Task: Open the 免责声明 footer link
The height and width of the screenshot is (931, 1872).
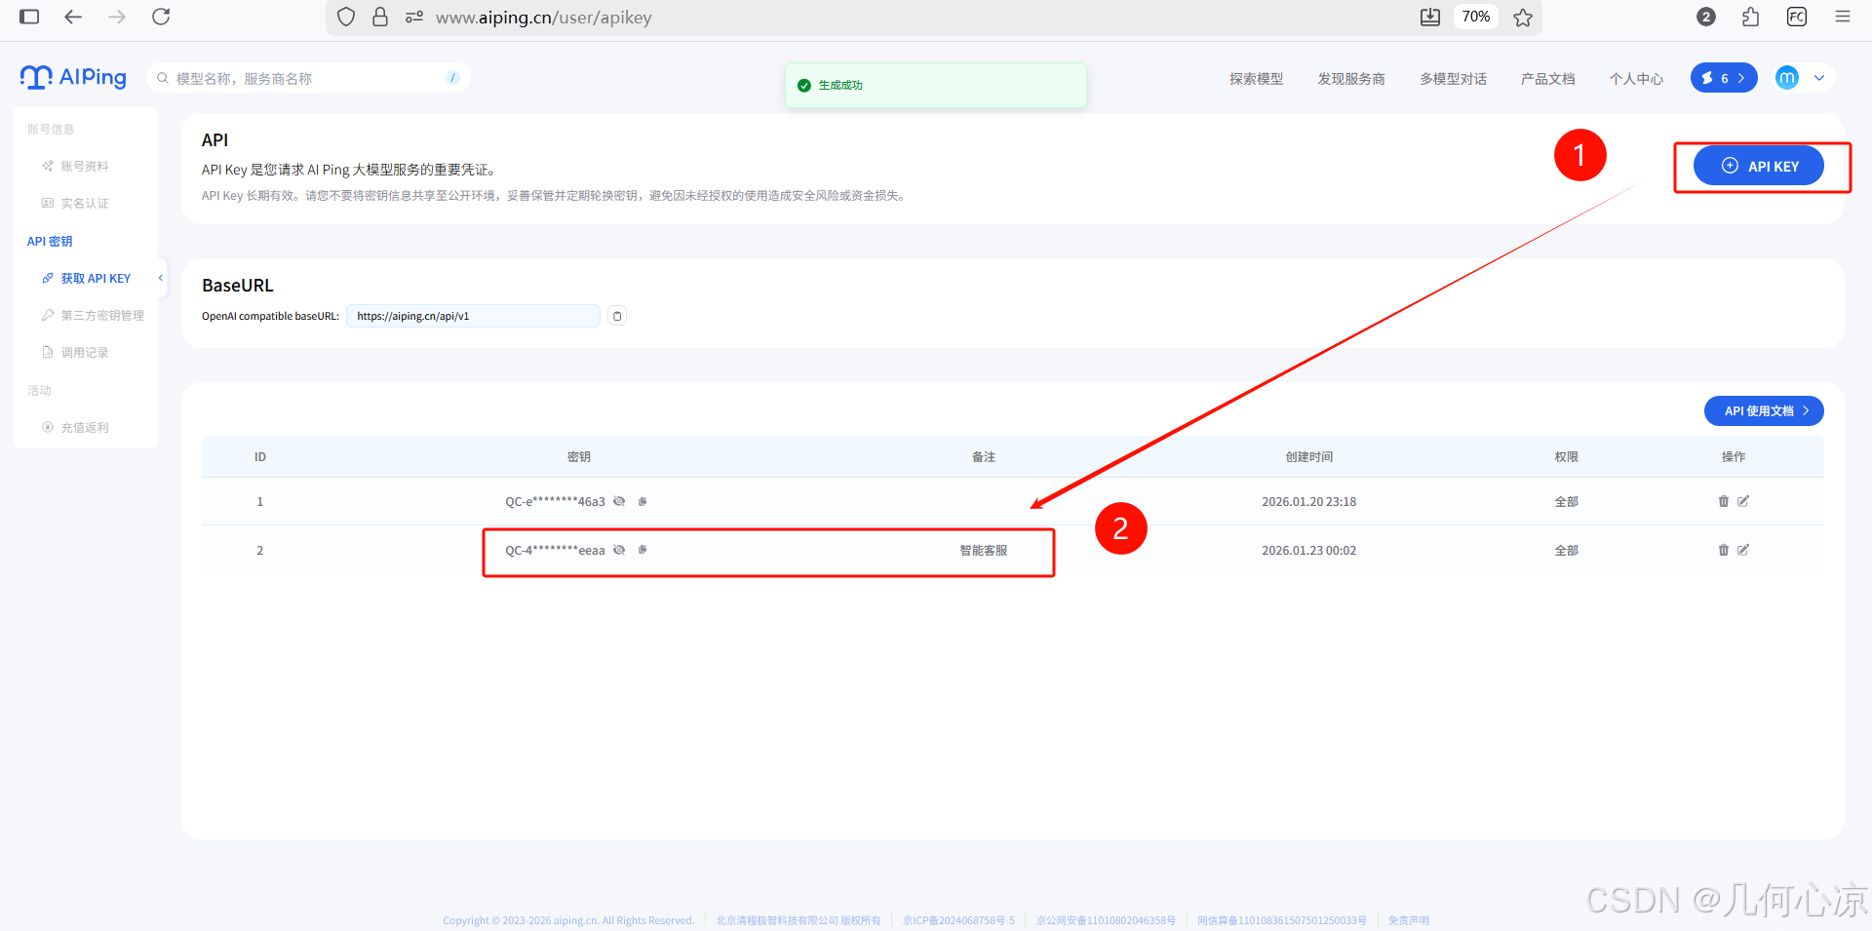Action: (1408, 920)
